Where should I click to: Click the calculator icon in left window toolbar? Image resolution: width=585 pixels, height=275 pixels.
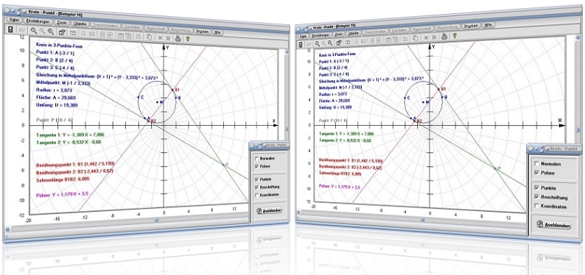coord(11,29)
